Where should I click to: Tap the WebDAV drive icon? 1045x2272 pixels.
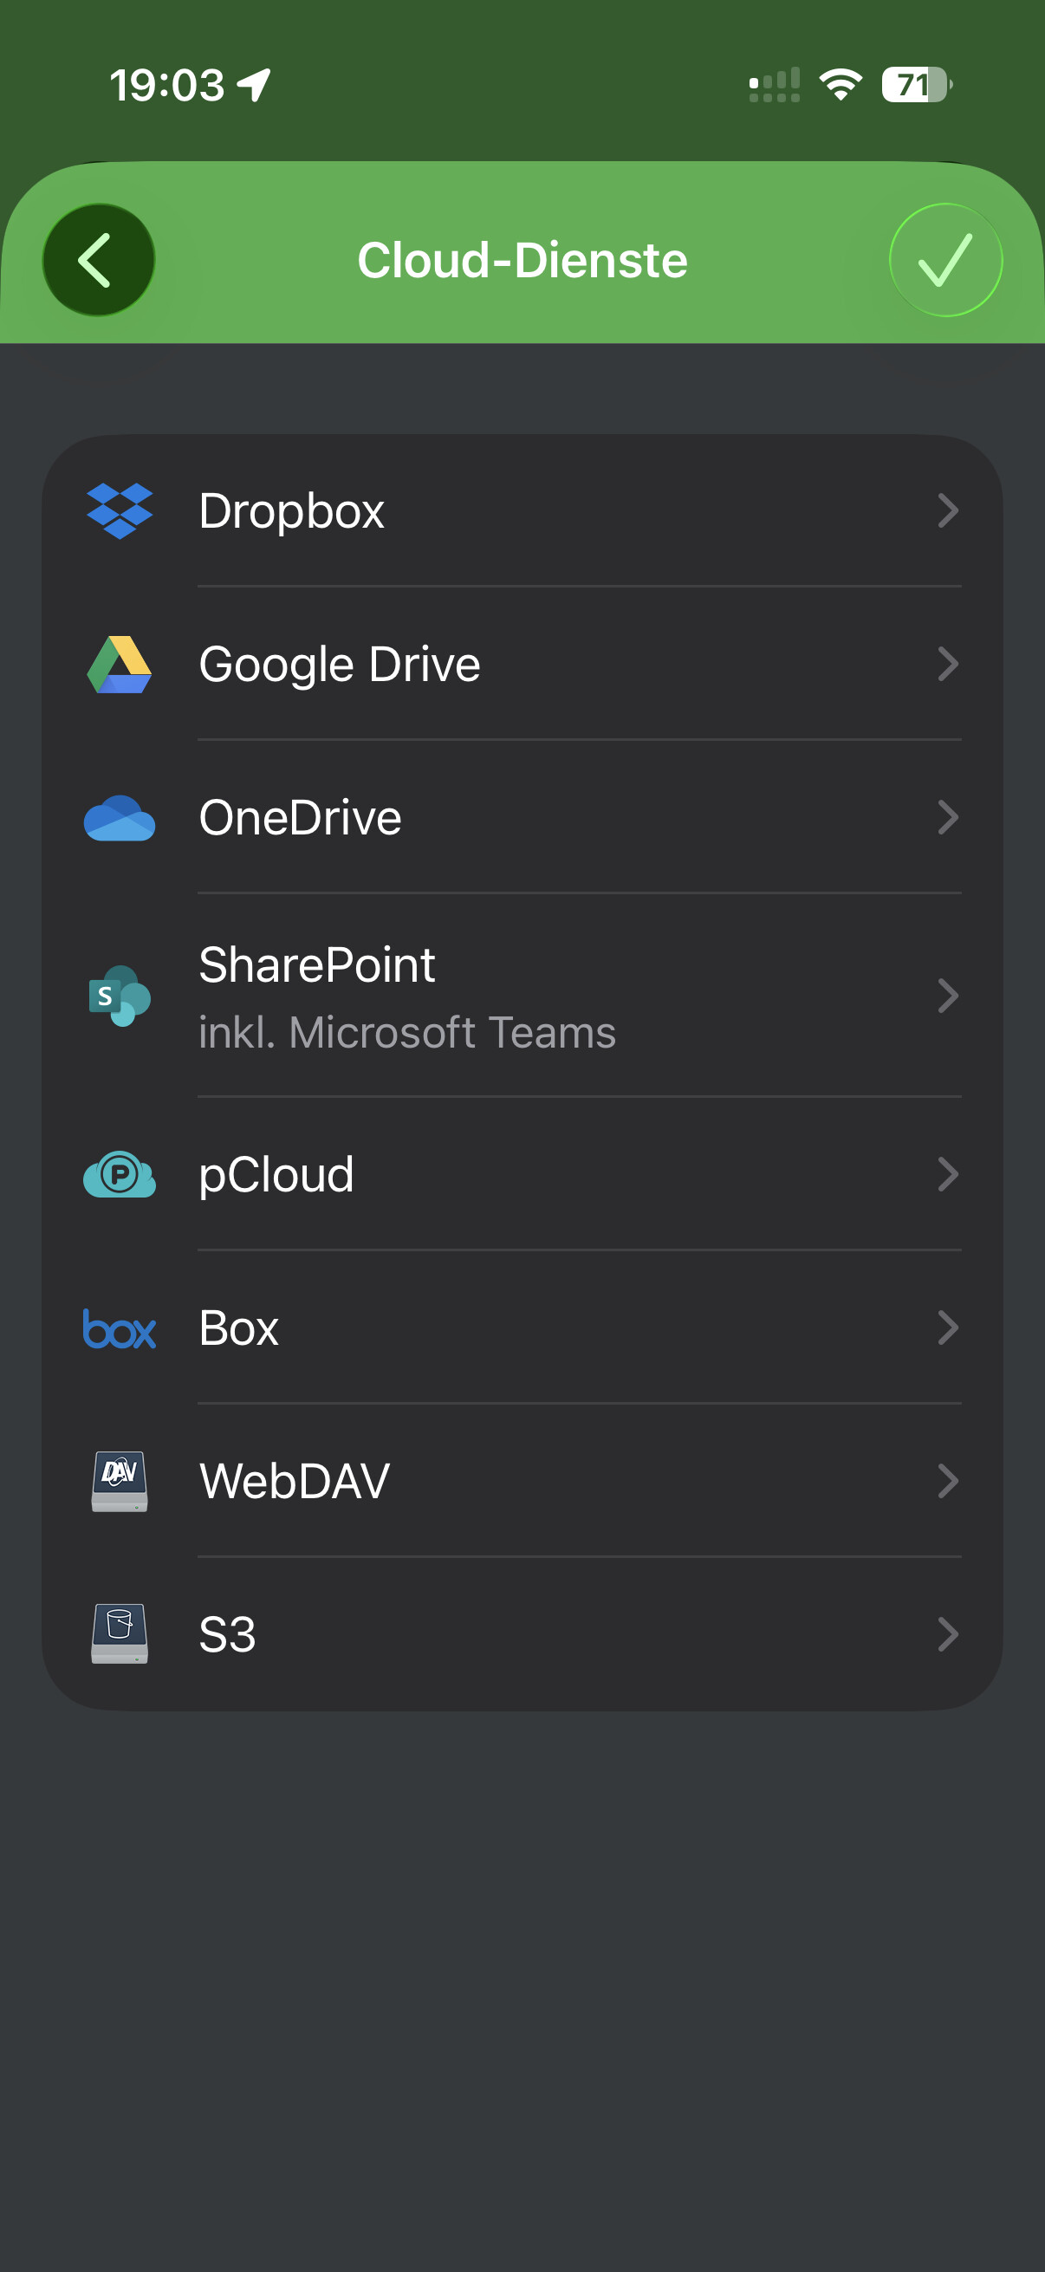[x=120, y=1481]
